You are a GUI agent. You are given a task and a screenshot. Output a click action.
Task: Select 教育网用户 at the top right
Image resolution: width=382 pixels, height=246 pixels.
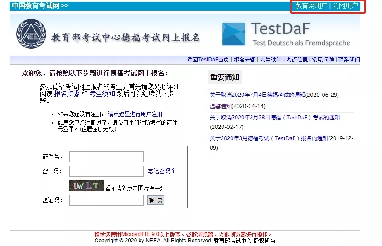(x=311, y=5)
